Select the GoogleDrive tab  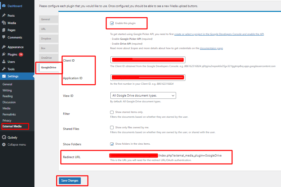point(49,67)
